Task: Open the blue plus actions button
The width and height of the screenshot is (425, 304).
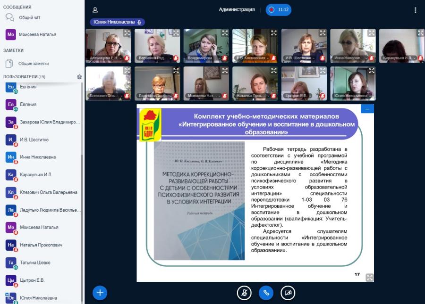Action: 100,293
